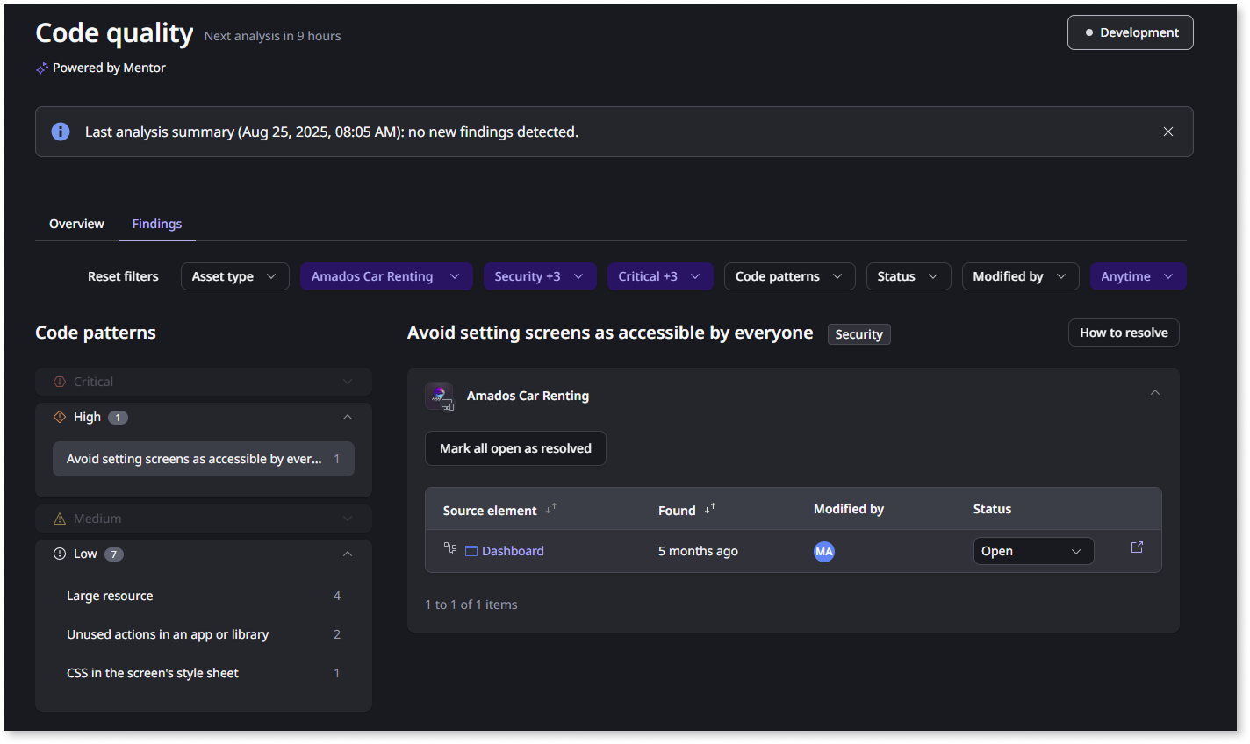Sort findings by Source element column
1250x744 pixels.
[x=550, y=509]
